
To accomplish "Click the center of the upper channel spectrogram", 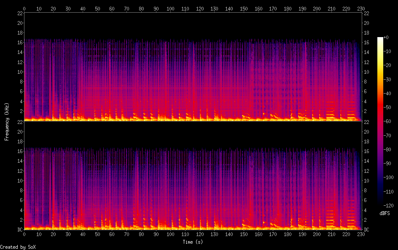I will (192, 67).
